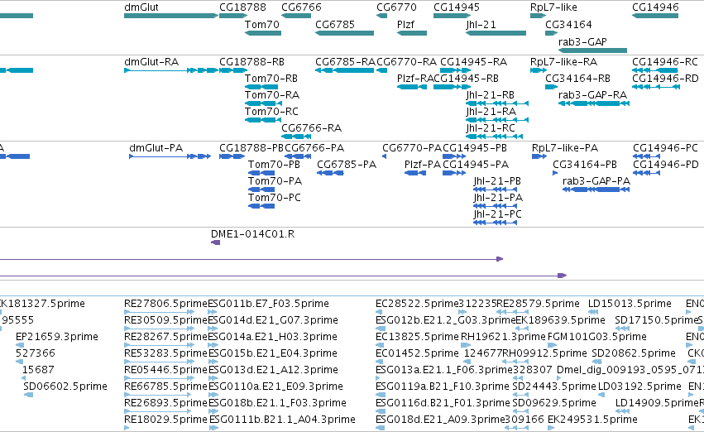704x432 pixels.
Task: Click the CG14945 gene label
Action: click(x=457, y=7)
